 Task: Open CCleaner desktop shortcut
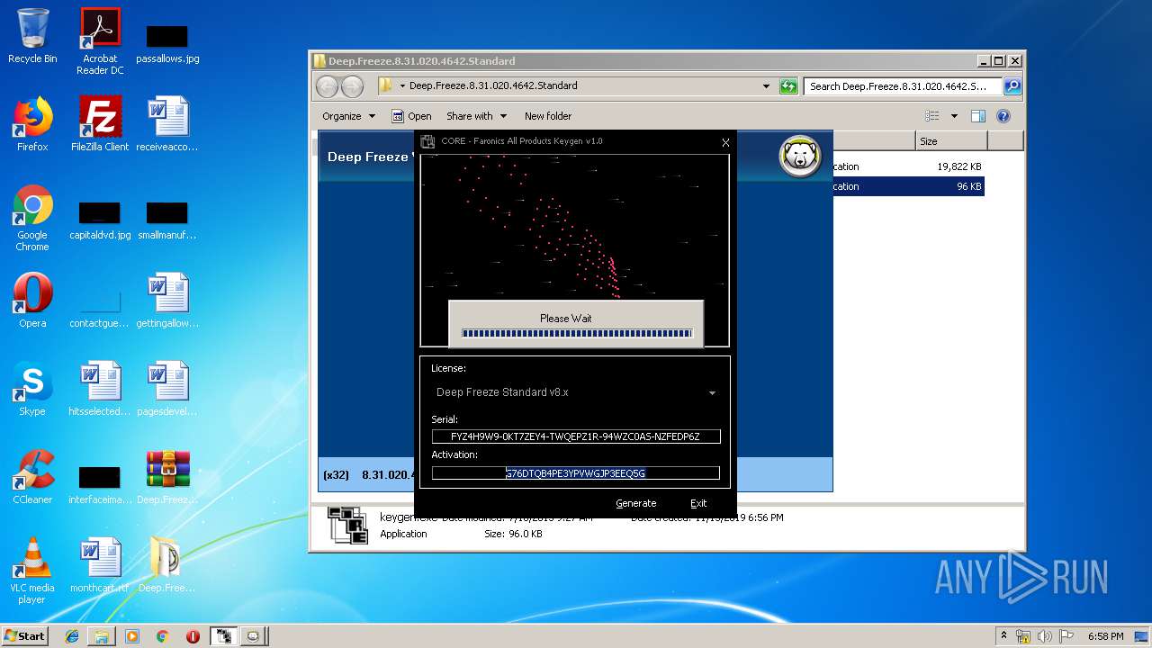[32, 477]
